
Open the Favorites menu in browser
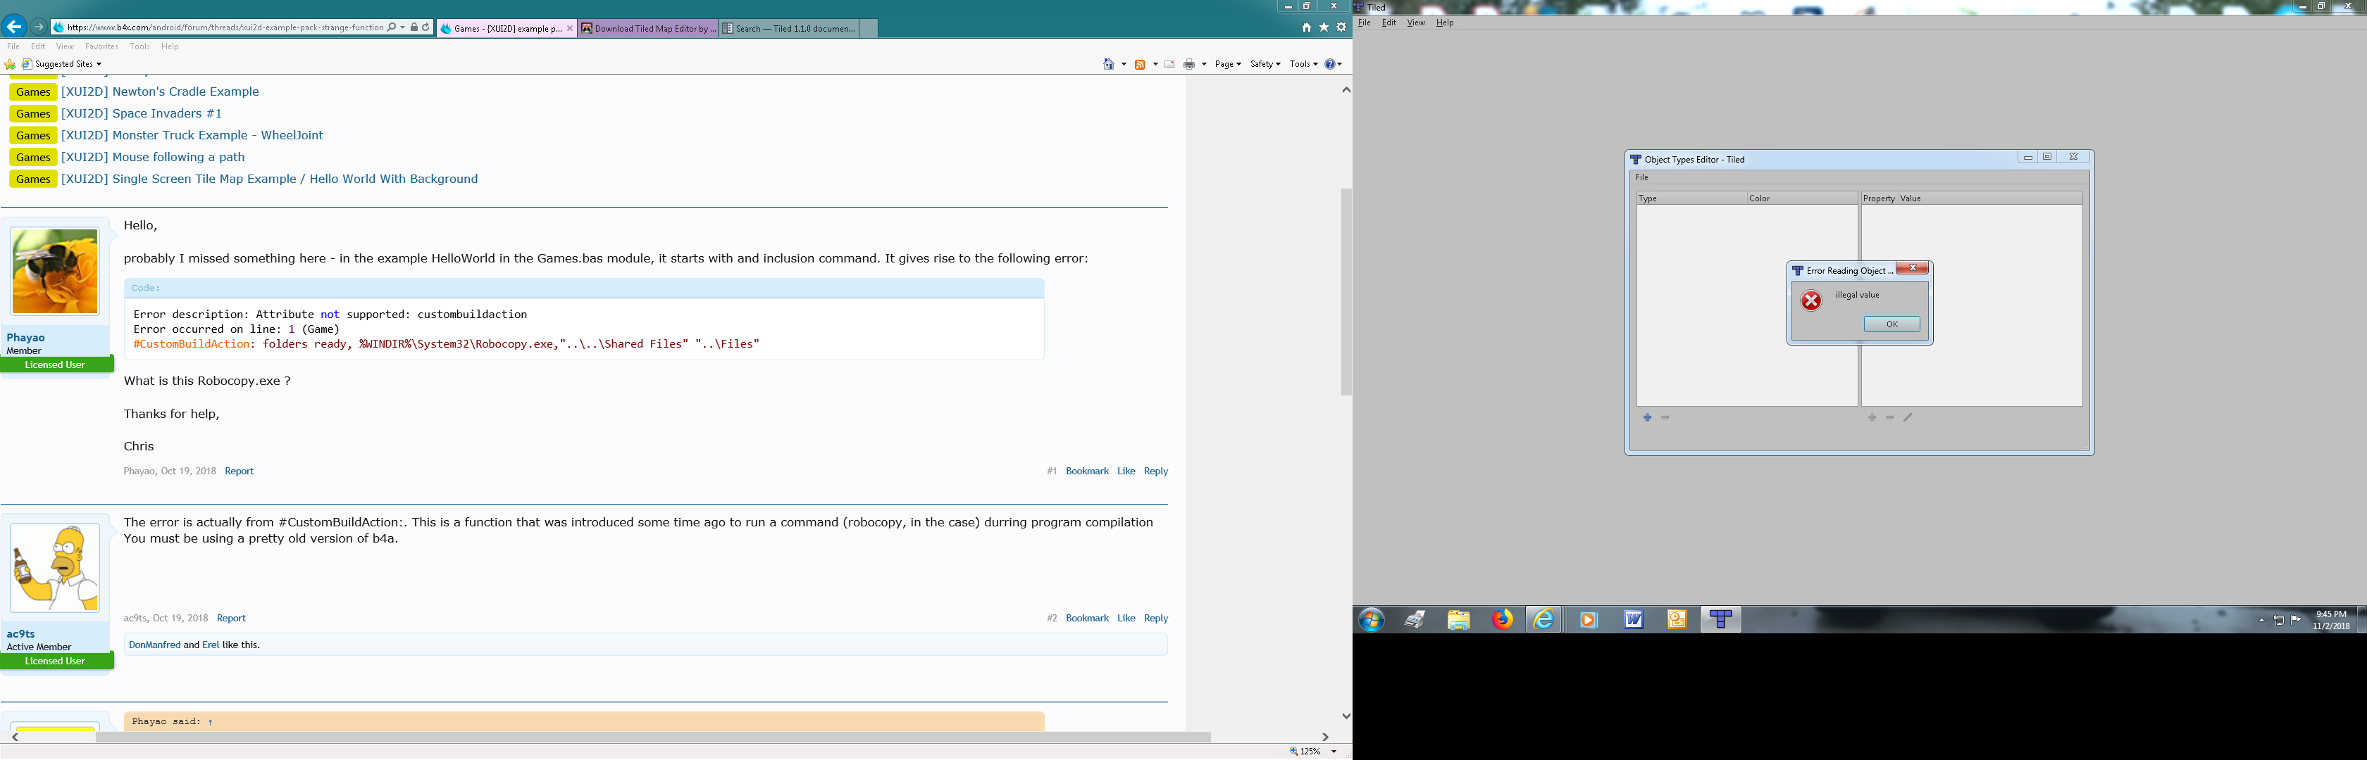click(101, 47)
